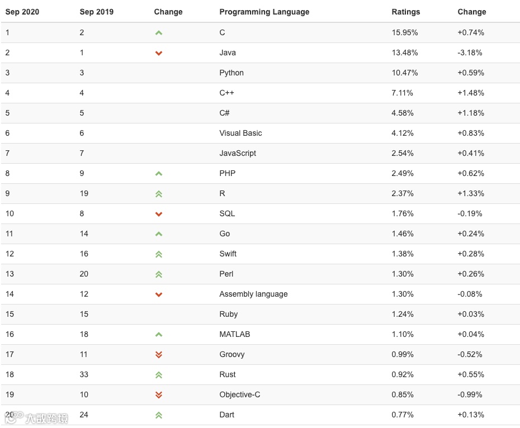Click the Visual Basic language name
This screenshot has width=520, height=428.
coord(240,133)
